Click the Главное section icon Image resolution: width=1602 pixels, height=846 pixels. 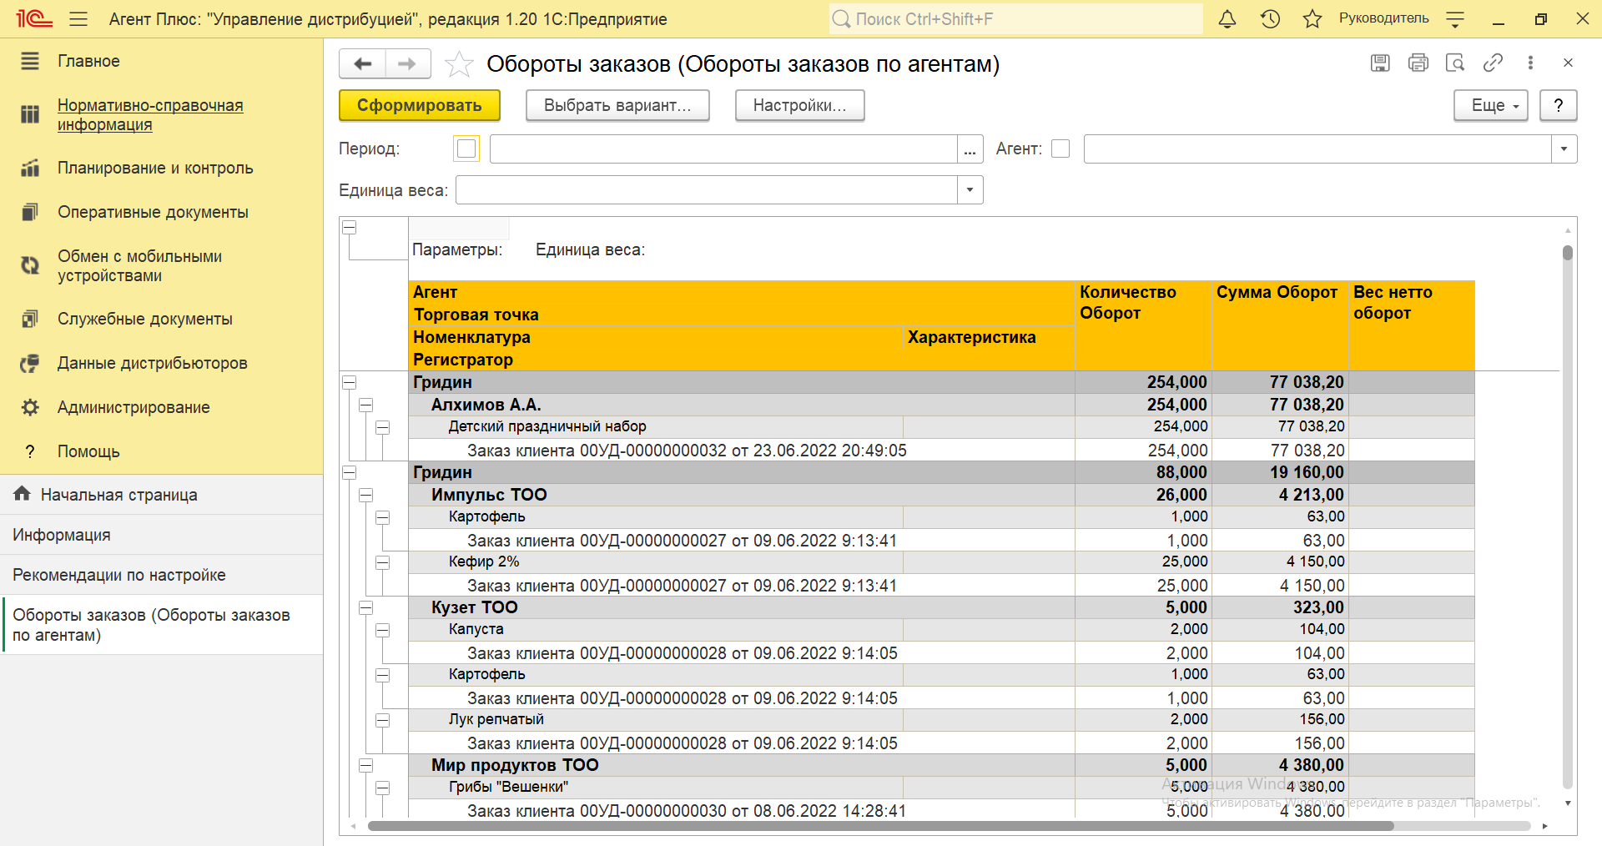pyautogui.click(x=30, y=61)
